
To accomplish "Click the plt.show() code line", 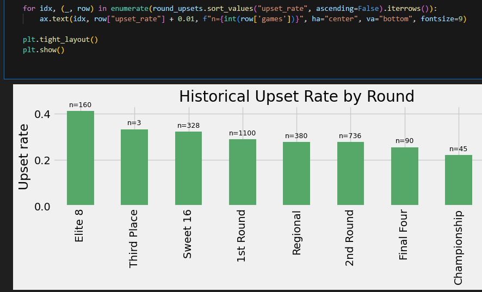I will (x=44, y=50).
